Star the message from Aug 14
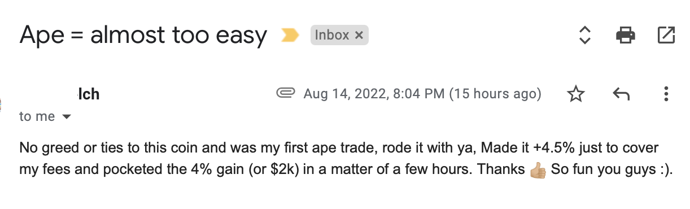 coord(575,94)
